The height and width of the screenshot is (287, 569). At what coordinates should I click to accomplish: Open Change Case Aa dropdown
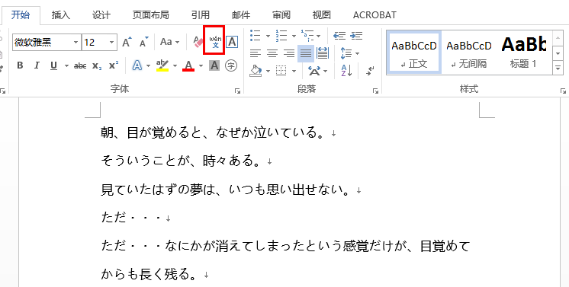(x=170, y=43)
